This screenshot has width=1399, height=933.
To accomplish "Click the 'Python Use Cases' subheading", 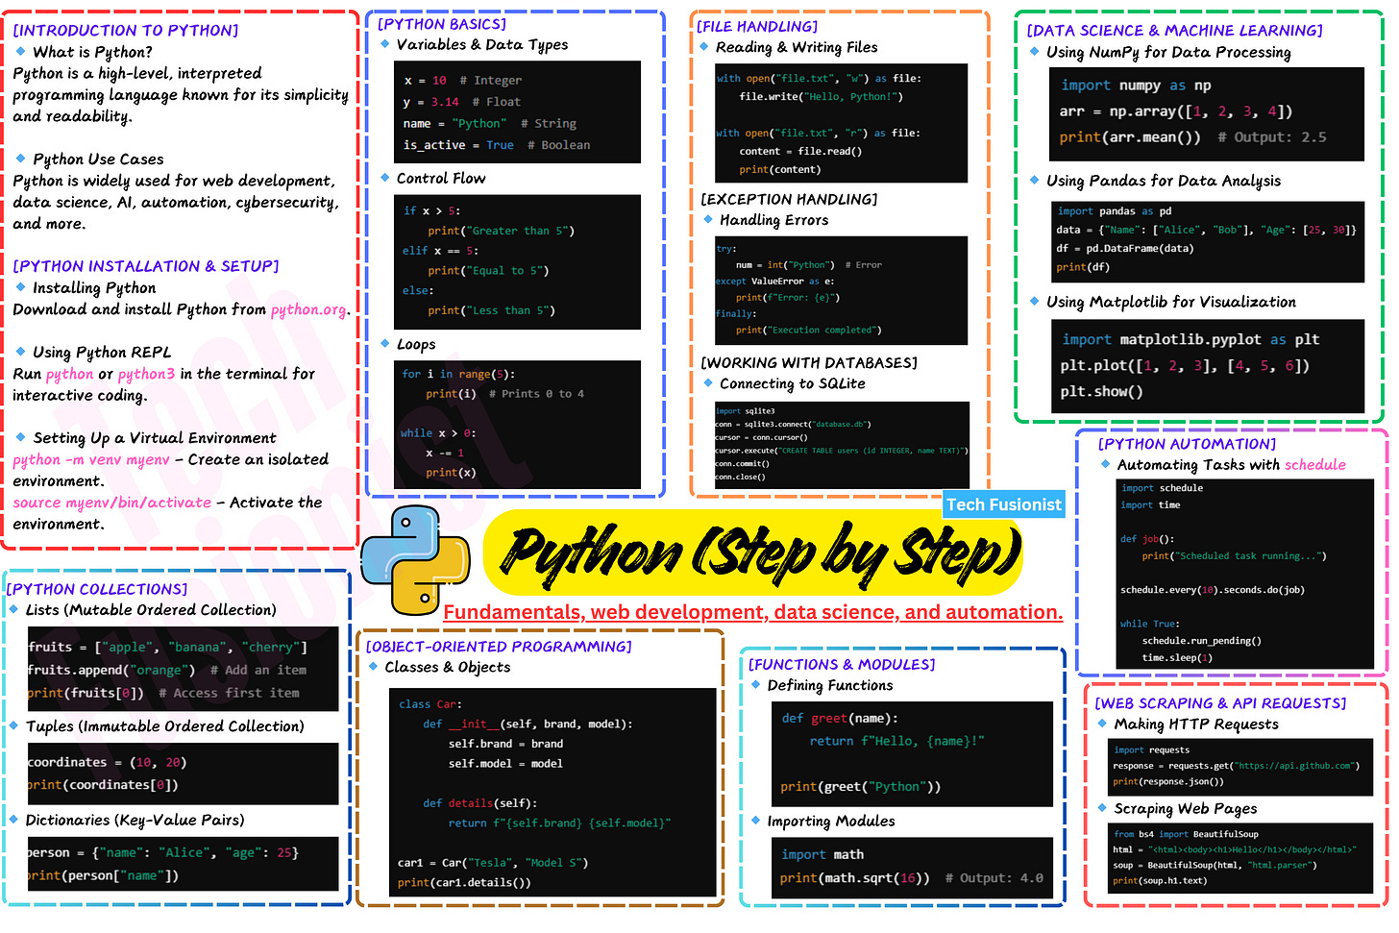I will (x=98, y=160).
